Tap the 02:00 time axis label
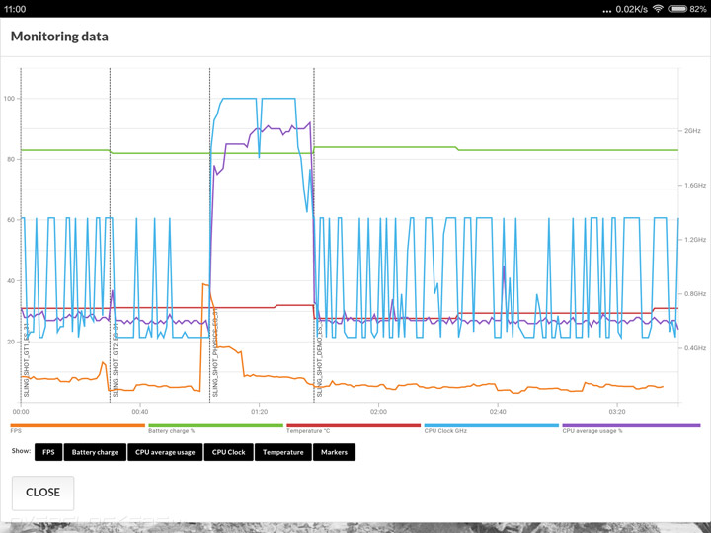Viewport: 711px width, 533px height. pyautogui.click(x=378, y=412)
